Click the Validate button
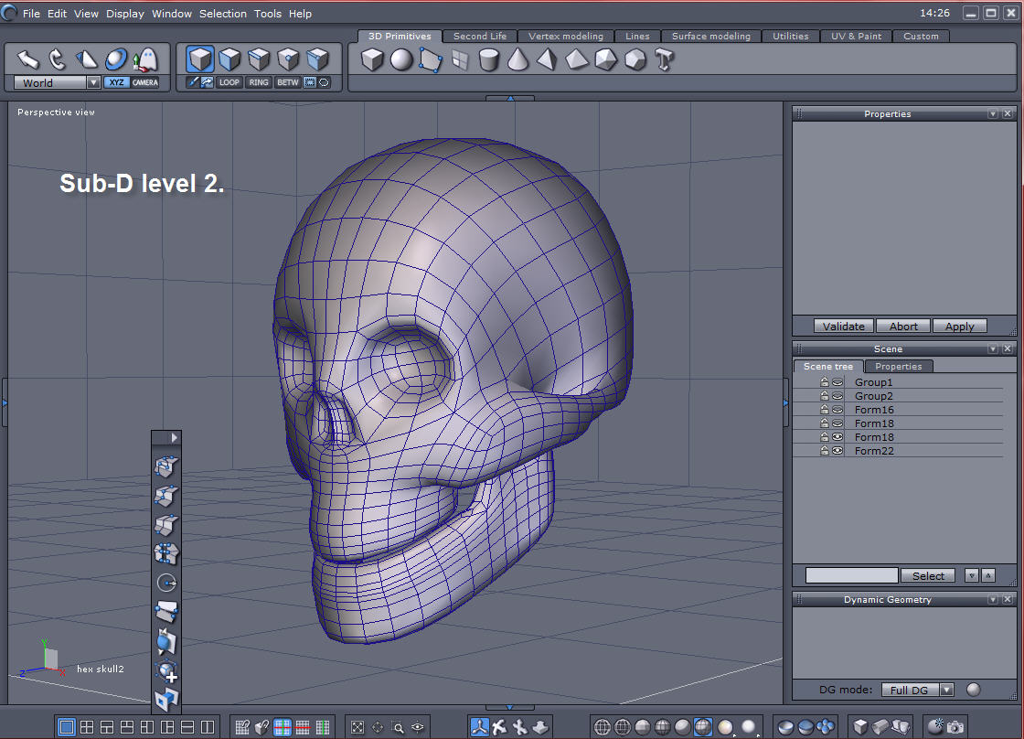Screen dimensions: 1024x739 tap(843, 326)
